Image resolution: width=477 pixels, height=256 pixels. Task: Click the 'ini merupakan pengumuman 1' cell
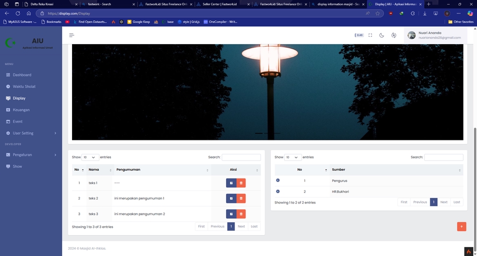click(x=139, y=198)
